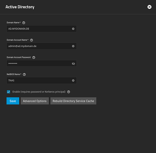Save the Active Directory settings
This screenshot has width=156, height=153.
(x=13, y=101)
